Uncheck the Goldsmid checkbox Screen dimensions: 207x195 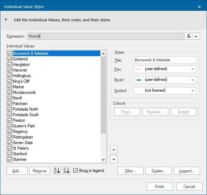coord(10,59)
